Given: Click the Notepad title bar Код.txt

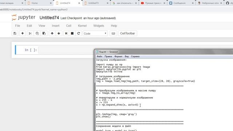Looking at the screenshot, I should tap(108, 52).
